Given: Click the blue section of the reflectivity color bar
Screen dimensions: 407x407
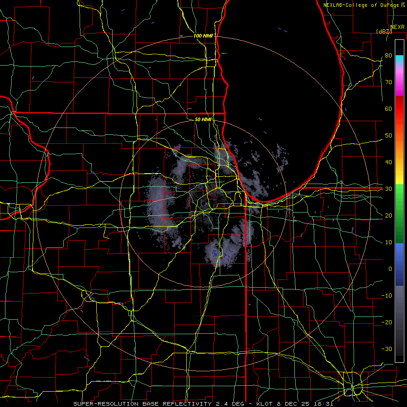Looking at the screenshot, I should [399, 265].
